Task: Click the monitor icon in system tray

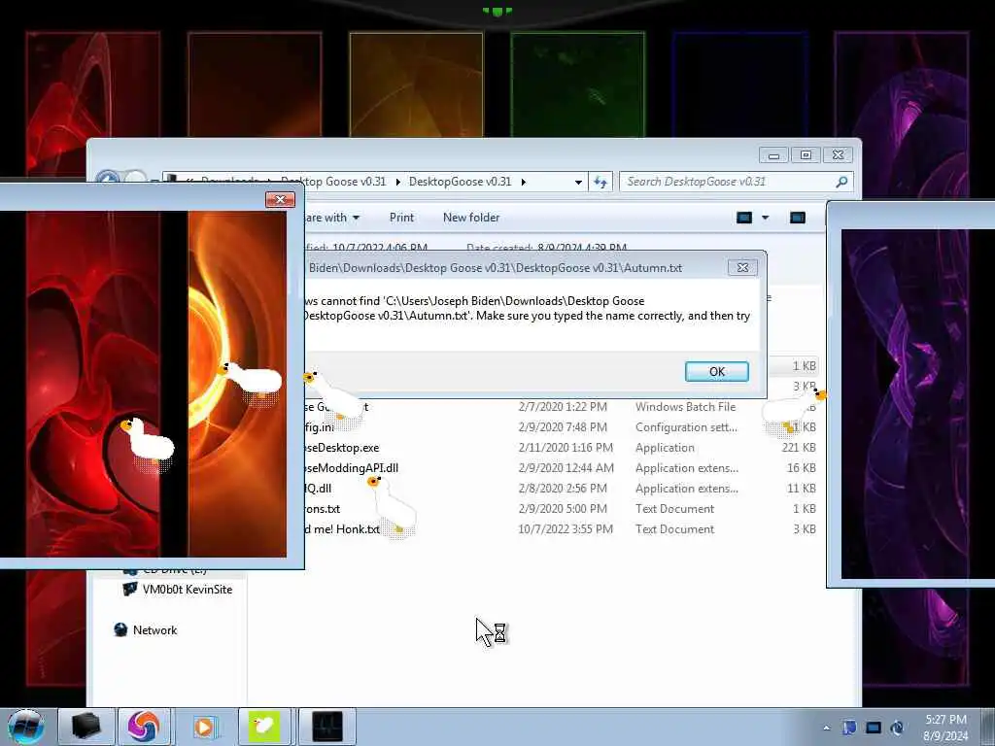Action: 874,728
